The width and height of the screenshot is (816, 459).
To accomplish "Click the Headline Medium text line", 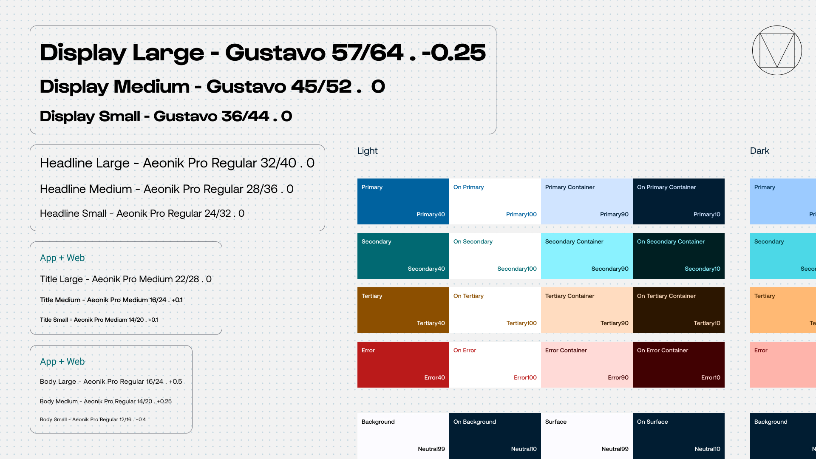I will tap(167, 189).
